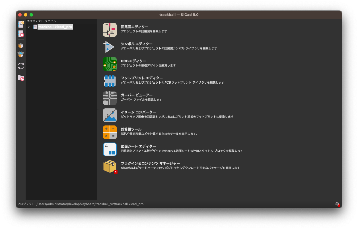Click the description starting with '抵抗や電流容量などを計算'

(159, 134)
